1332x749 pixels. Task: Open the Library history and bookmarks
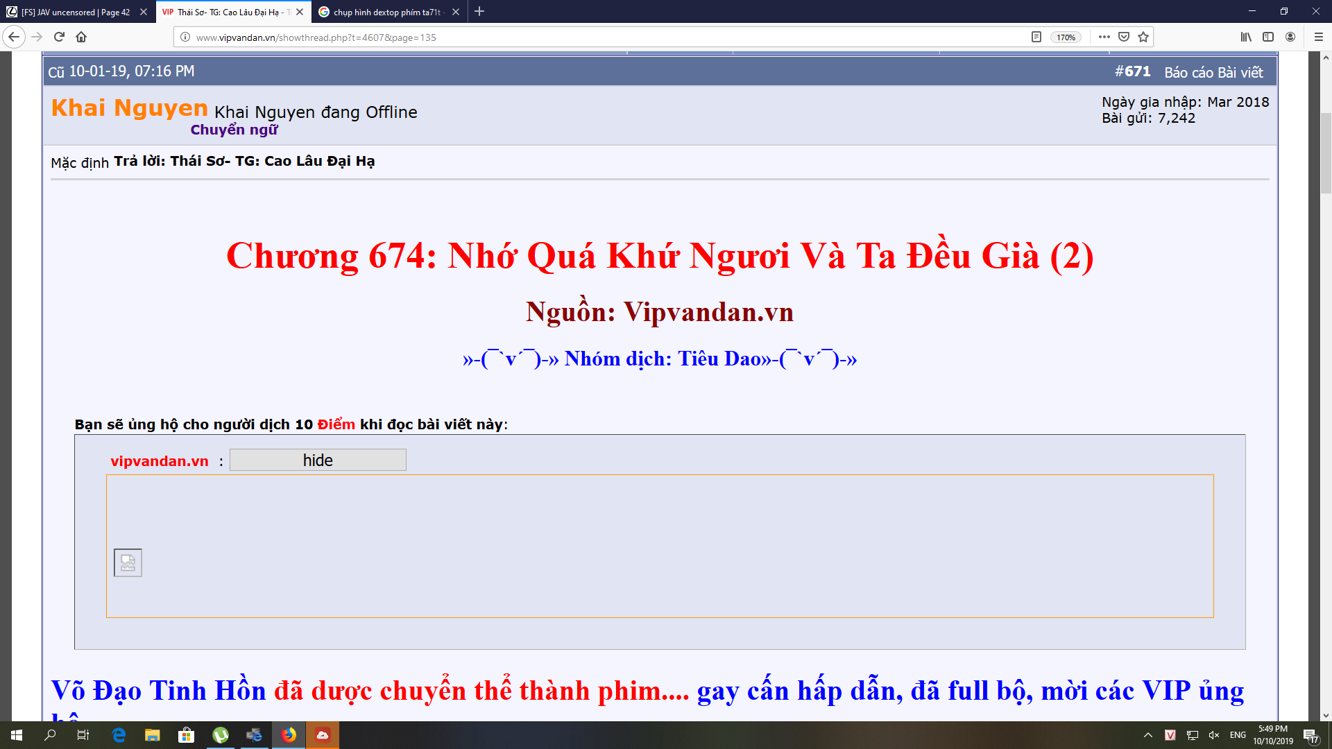coord(1247,37)
